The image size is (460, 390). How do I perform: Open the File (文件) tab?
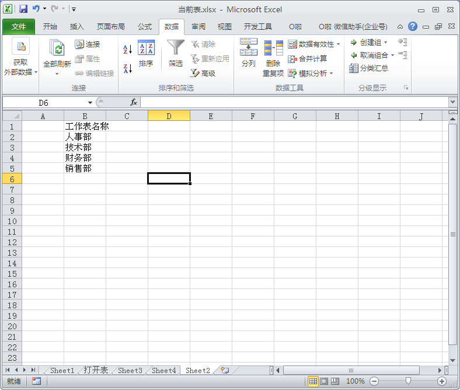click(19, 27)
